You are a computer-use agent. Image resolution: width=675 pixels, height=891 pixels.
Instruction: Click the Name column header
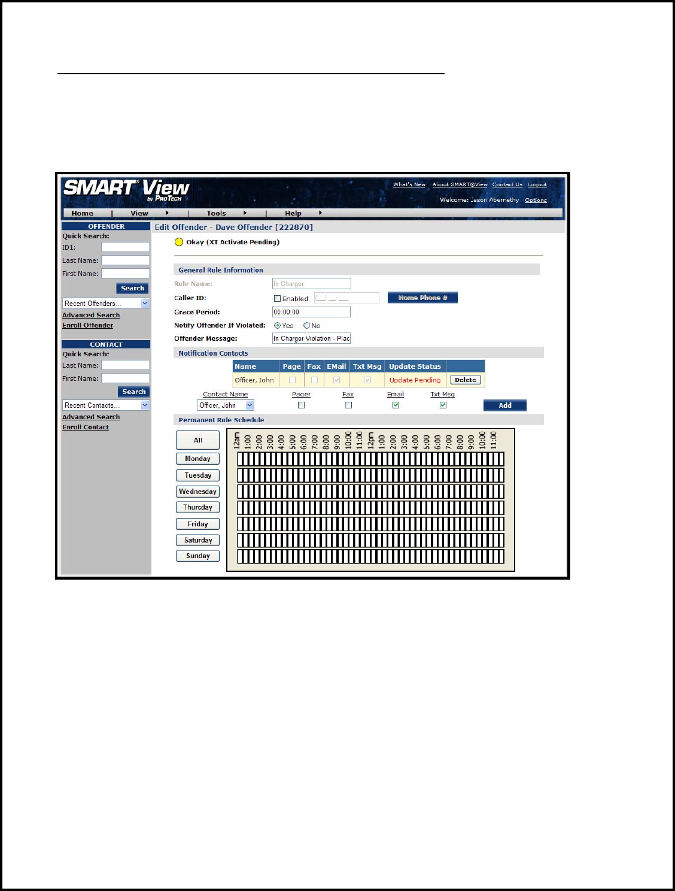point(256,366)
